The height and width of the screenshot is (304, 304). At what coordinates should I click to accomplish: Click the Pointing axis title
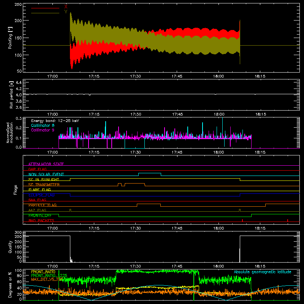point(10,38)
